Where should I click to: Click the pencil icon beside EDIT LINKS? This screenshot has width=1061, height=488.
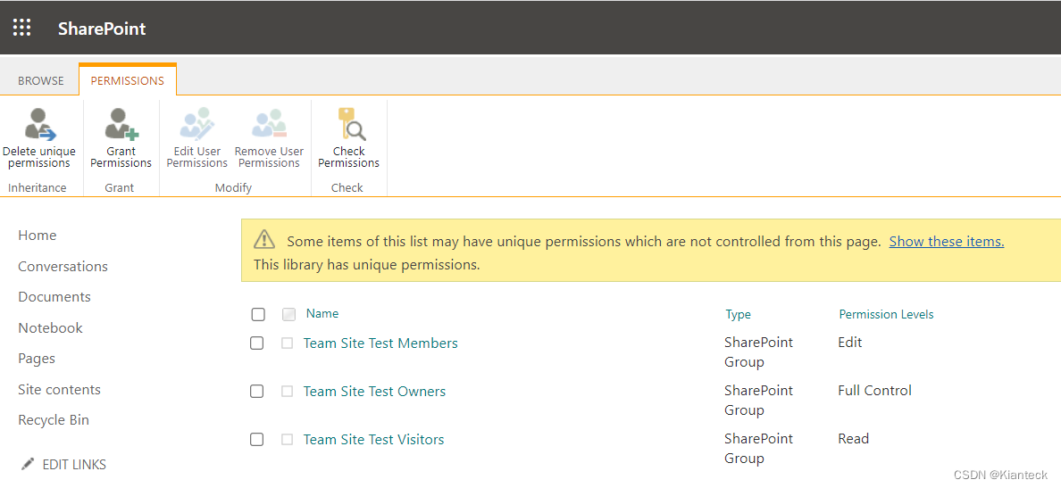point(27,464)
